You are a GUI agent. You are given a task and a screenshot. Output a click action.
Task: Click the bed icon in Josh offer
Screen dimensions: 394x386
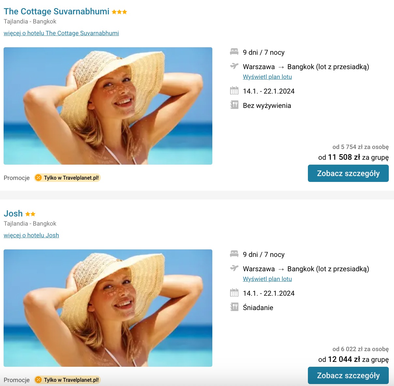[x=234, y=254]
